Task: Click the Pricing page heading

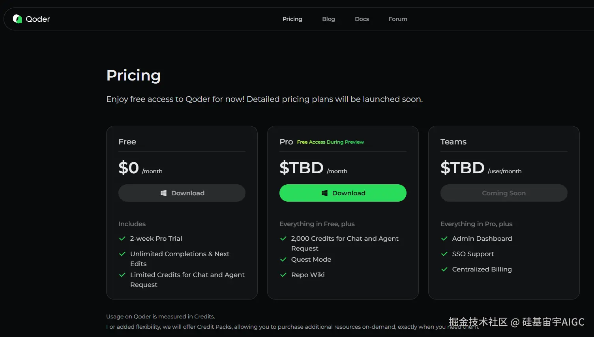Action: click(133, 75)
